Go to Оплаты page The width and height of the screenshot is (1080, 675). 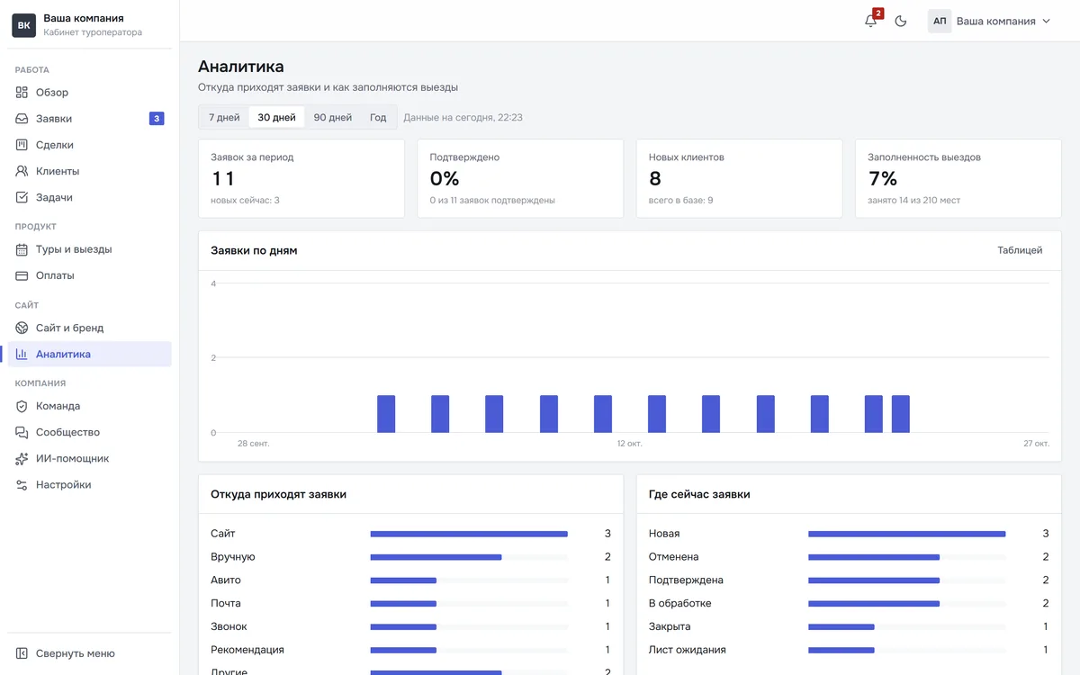point(89,275)
